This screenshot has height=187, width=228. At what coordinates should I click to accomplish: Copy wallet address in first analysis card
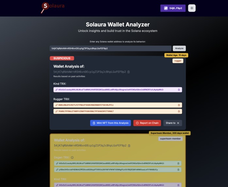(x=129, y=72)
